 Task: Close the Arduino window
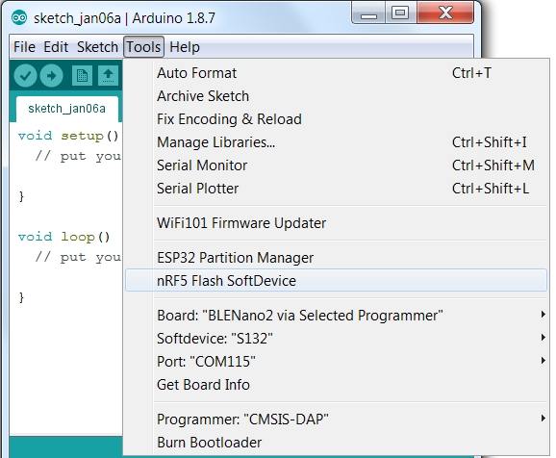(445, 13)
